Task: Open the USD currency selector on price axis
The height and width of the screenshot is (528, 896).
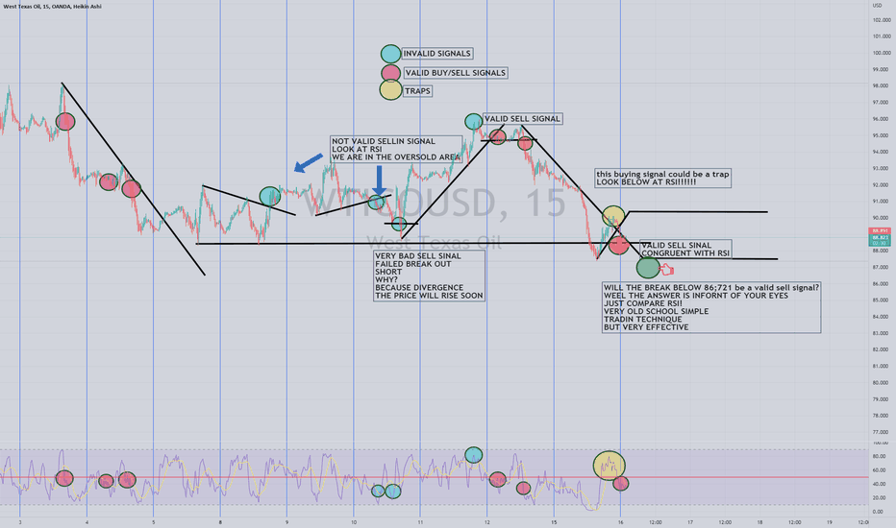Action: tap(877, 6)
